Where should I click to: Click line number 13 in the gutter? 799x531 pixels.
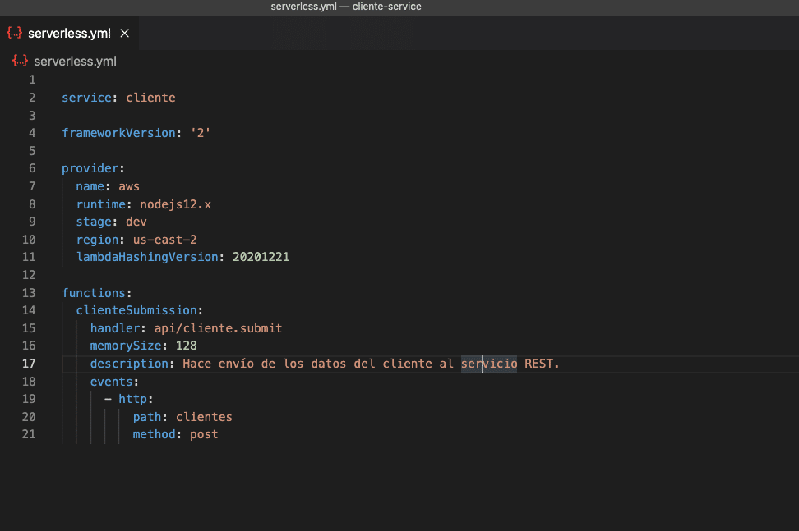coord(29,293)
